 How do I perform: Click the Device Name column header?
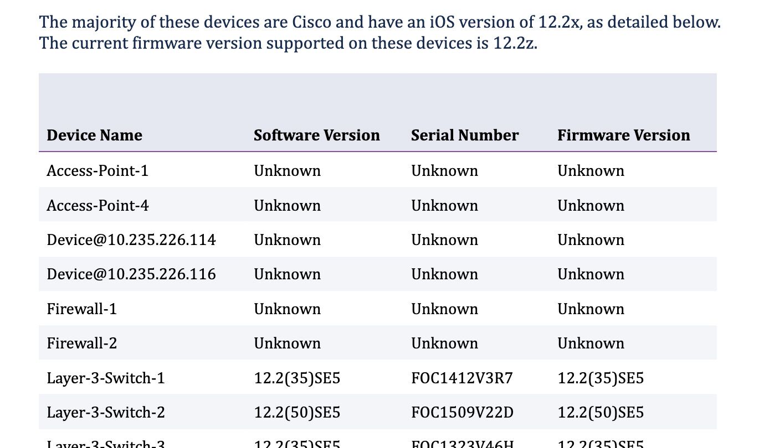94,136
